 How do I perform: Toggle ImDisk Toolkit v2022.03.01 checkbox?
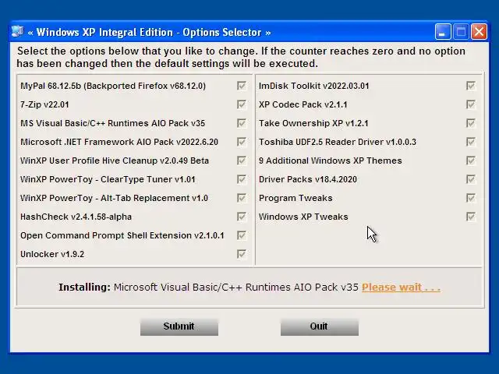(x=471, y=86)
